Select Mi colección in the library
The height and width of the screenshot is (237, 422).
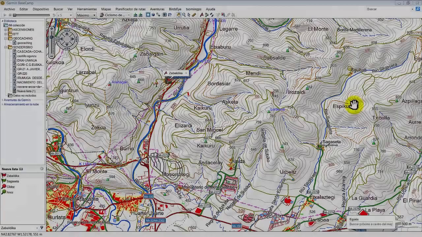[17, 25]
